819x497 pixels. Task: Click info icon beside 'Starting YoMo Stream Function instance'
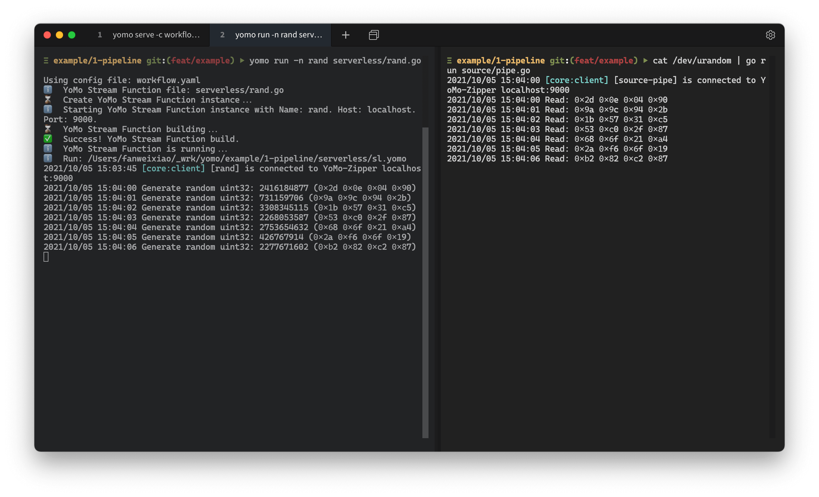coord(48,109)
